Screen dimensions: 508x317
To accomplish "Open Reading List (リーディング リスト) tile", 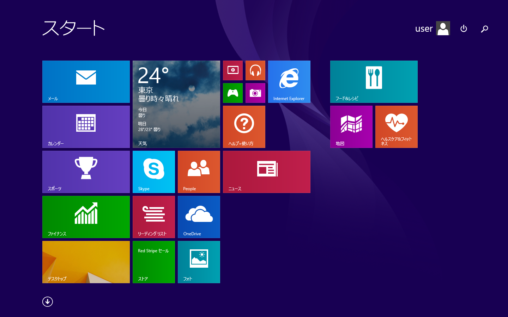I will (x=154, y=217).
